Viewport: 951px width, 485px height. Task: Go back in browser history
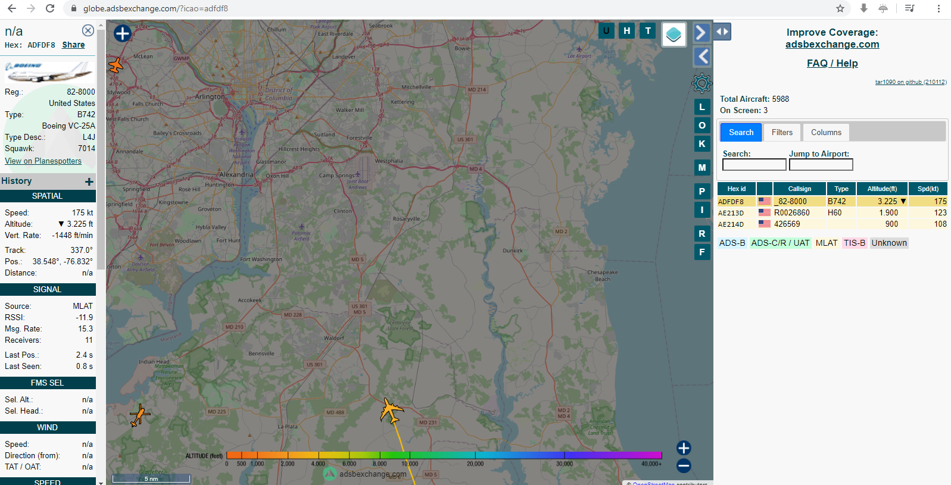click(x=12, y=8)
